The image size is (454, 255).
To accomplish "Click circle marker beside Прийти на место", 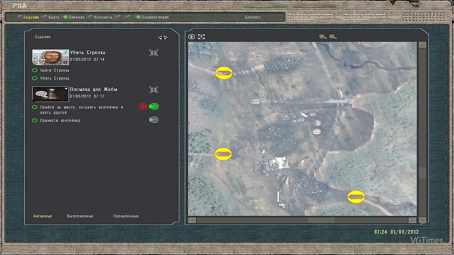I will point(35,107).
